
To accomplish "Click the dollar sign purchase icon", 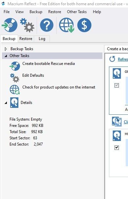I will coord(84,25).
